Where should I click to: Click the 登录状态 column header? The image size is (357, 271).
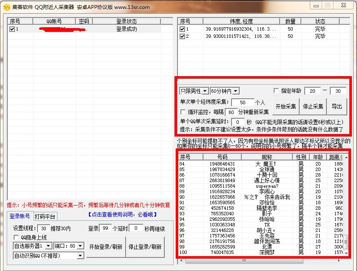tap(127, 21)
